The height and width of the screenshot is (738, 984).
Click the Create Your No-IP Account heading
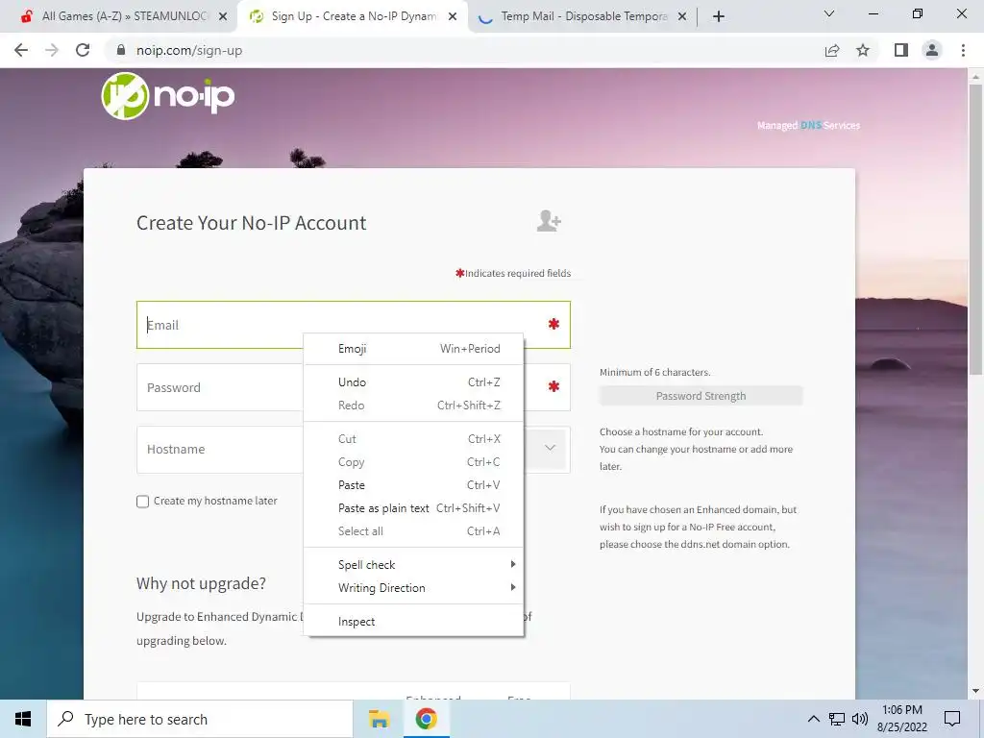pos(251,223)
